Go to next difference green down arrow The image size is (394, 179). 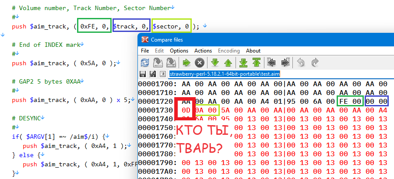[x=215, y=62]
